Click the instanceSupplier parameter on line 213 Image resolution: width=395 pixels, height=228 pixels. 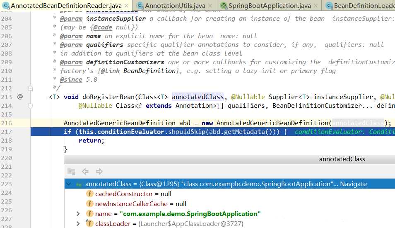pyautogui.click(x=343, y=97)
